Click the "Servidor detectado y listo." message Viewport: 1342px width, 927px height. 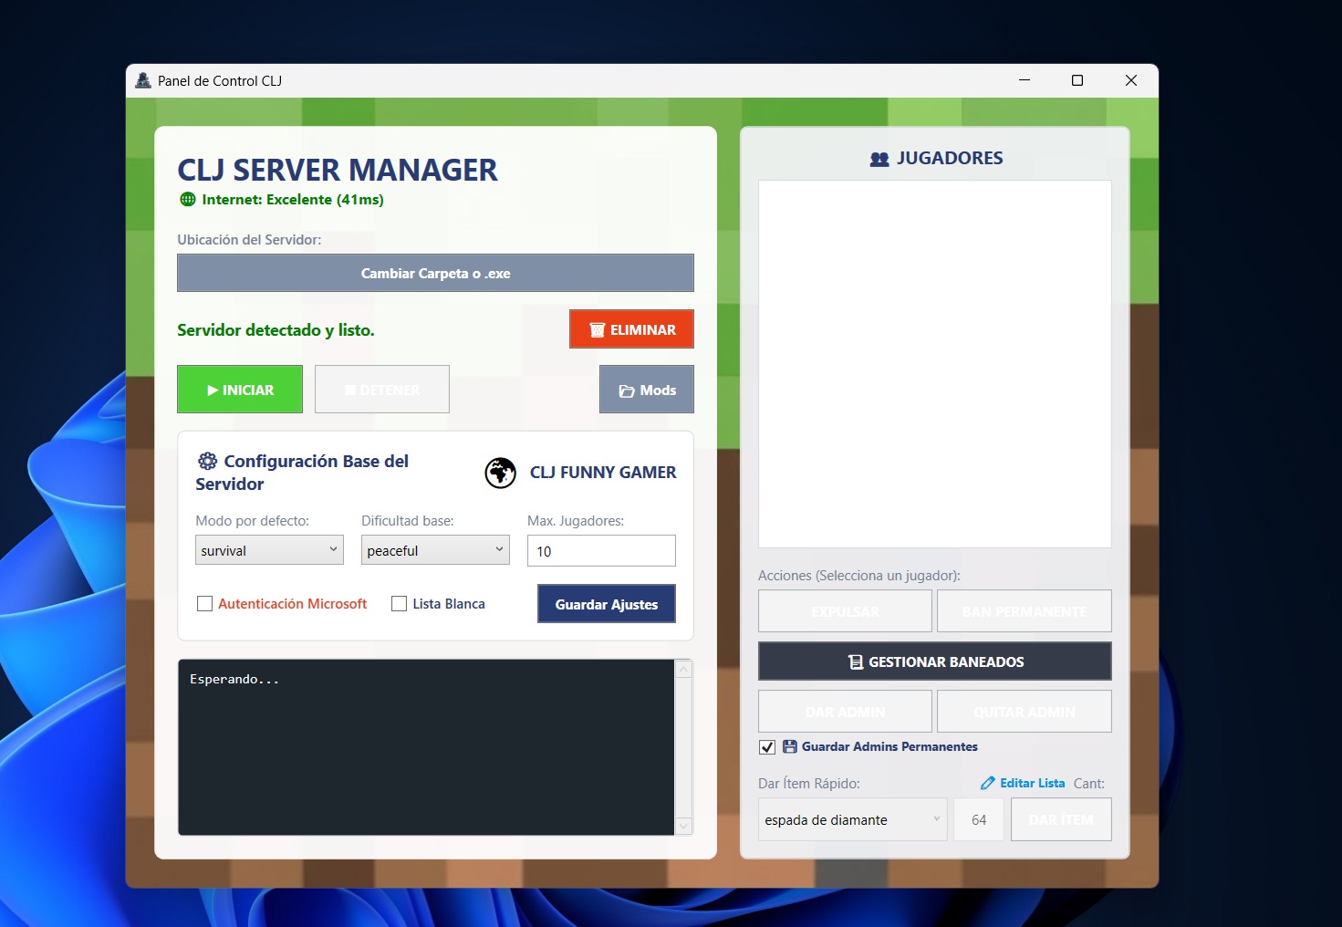click(276, 330)
